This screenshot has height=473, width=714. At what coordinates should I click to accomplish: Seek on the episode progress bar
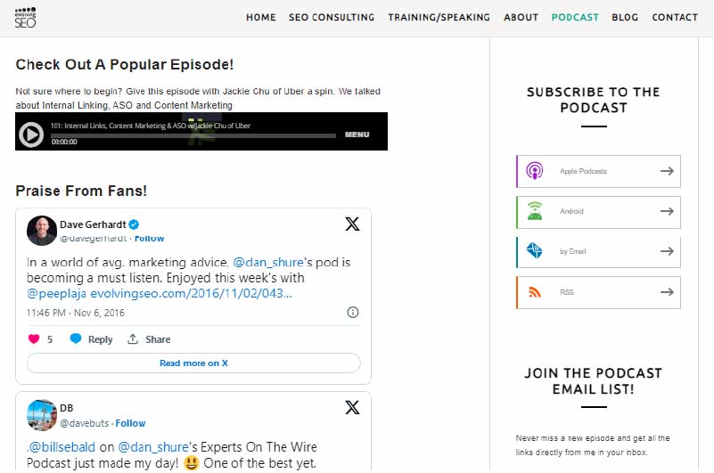[193, 135]
